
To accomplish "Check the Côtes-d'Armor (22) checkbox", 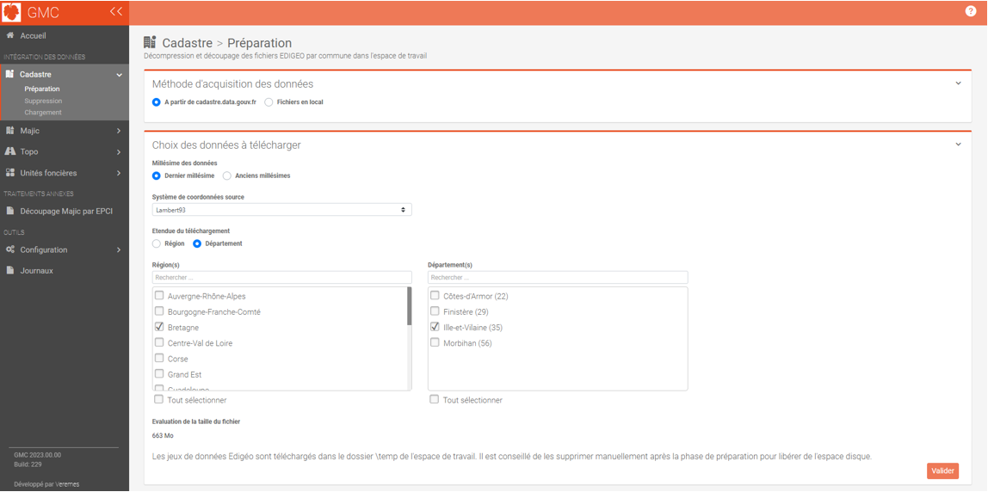I will pyautogui.click(x=435, y=295).
